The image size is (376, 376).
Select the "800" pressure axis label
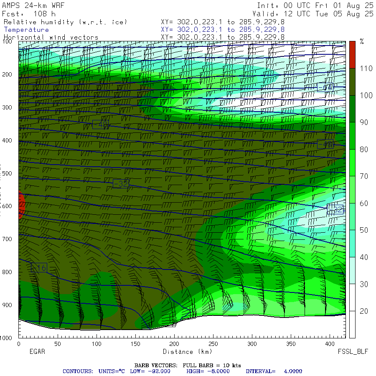coord(7,272)
